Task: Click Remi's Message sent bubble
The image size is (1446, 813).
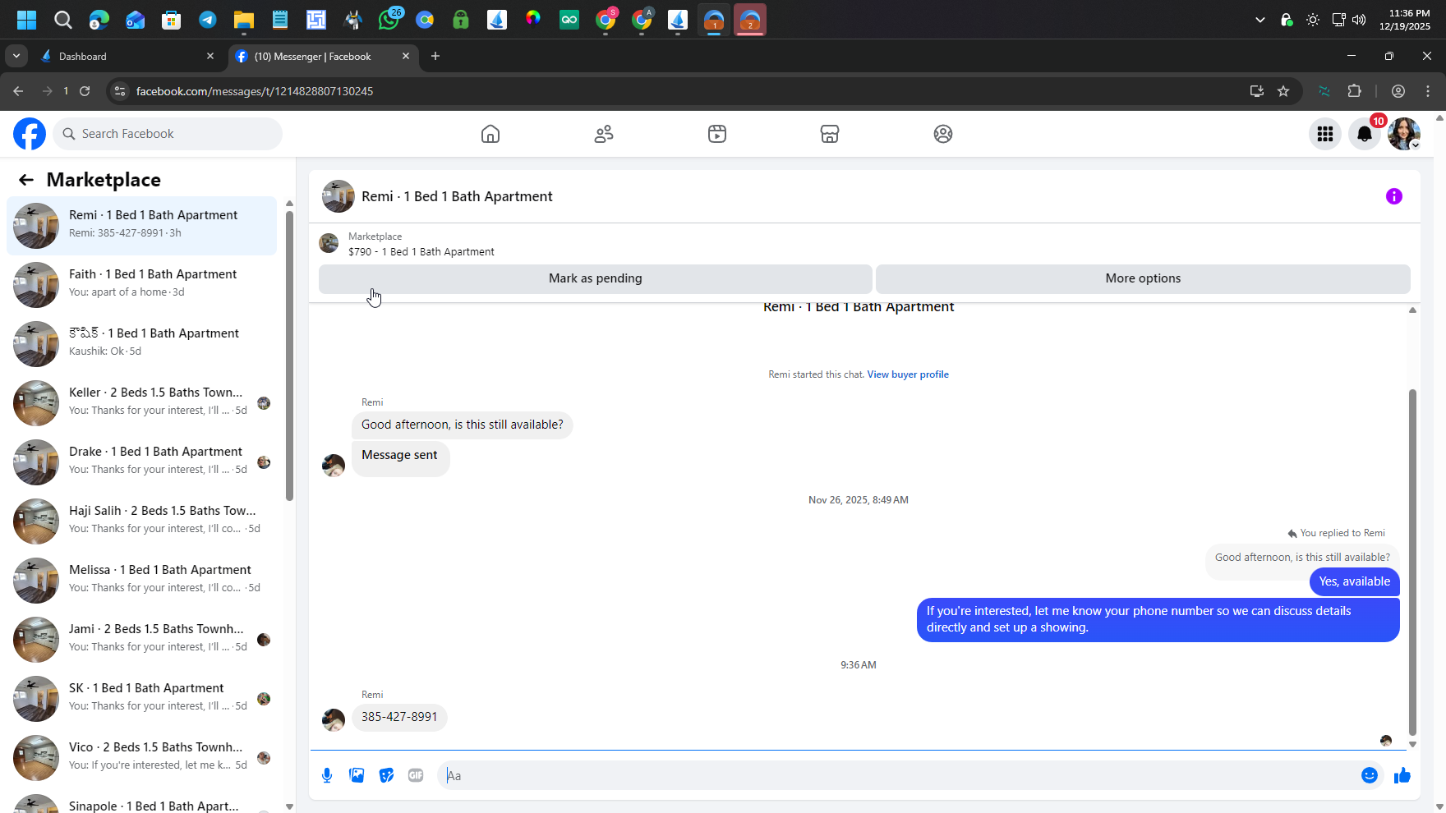Action: (400, 459)
